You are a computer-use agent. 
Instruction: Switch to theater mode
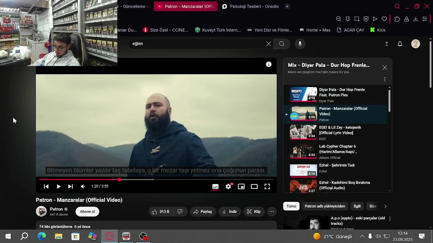[x=254, y=187]
